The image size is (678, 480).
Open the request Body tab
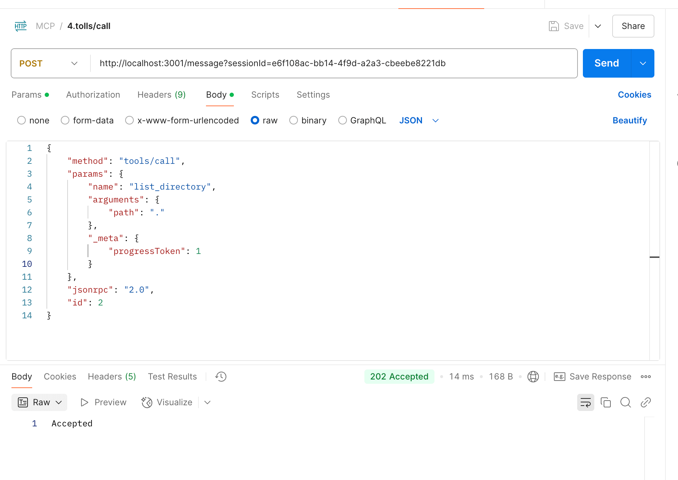220,95
